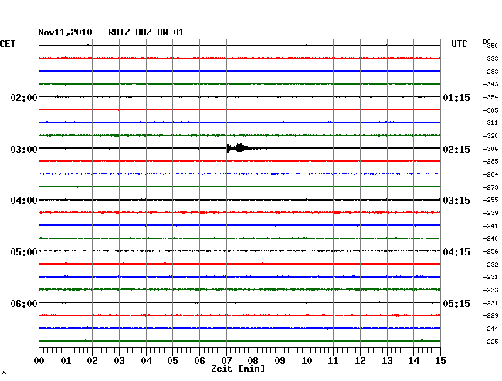Click the 01:15 UTC time label
This screenshot has width=502, height=381.
456,97
